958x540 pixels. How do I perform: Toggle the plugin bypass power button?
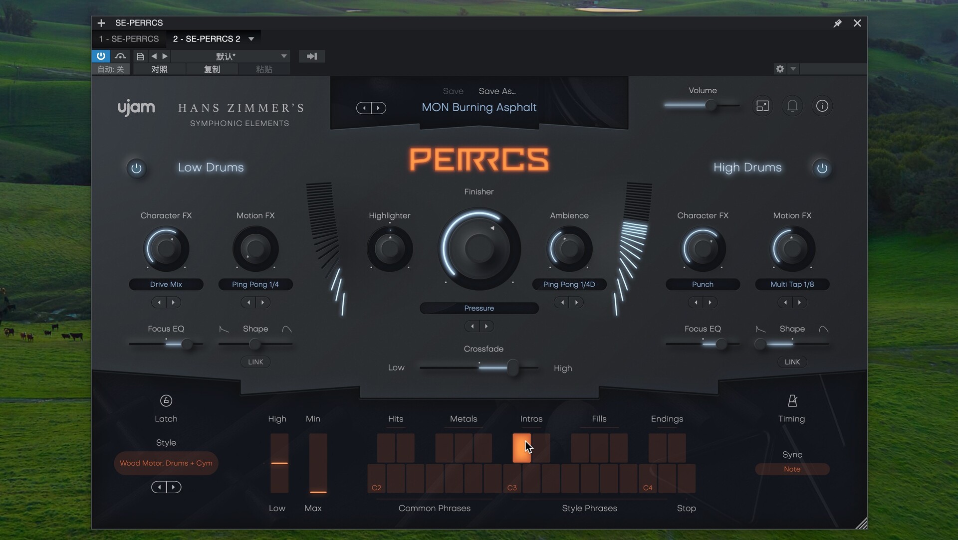tap(101, 56)
